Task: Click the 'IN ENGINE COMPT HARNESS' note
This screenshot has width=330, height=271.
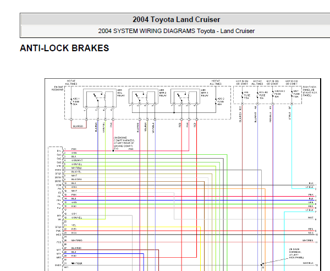Action: click(x=124, y=142)
